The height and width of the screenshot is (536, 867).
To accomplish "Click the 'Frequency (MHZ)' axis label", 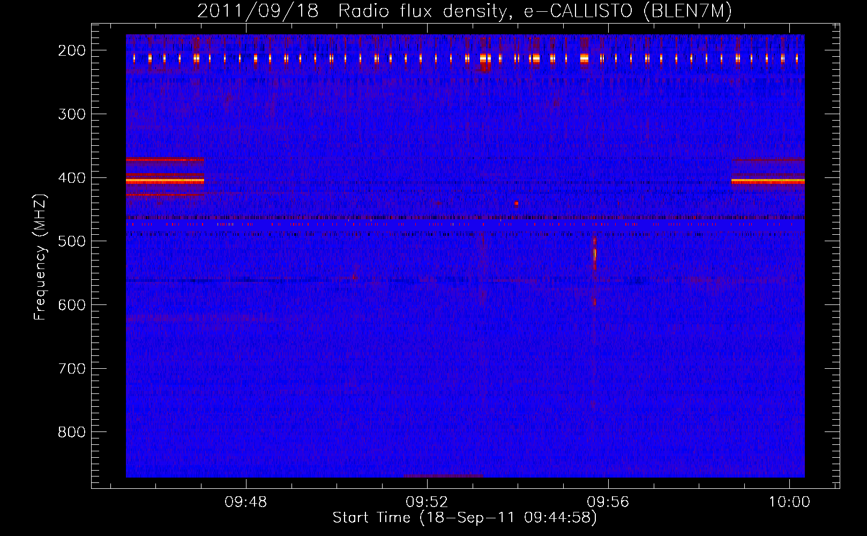I will [x=40, y=257].
